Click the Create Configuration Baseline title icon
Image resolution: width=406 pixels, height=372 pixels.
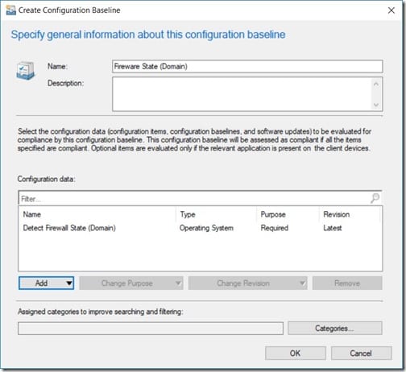[10, 10]
